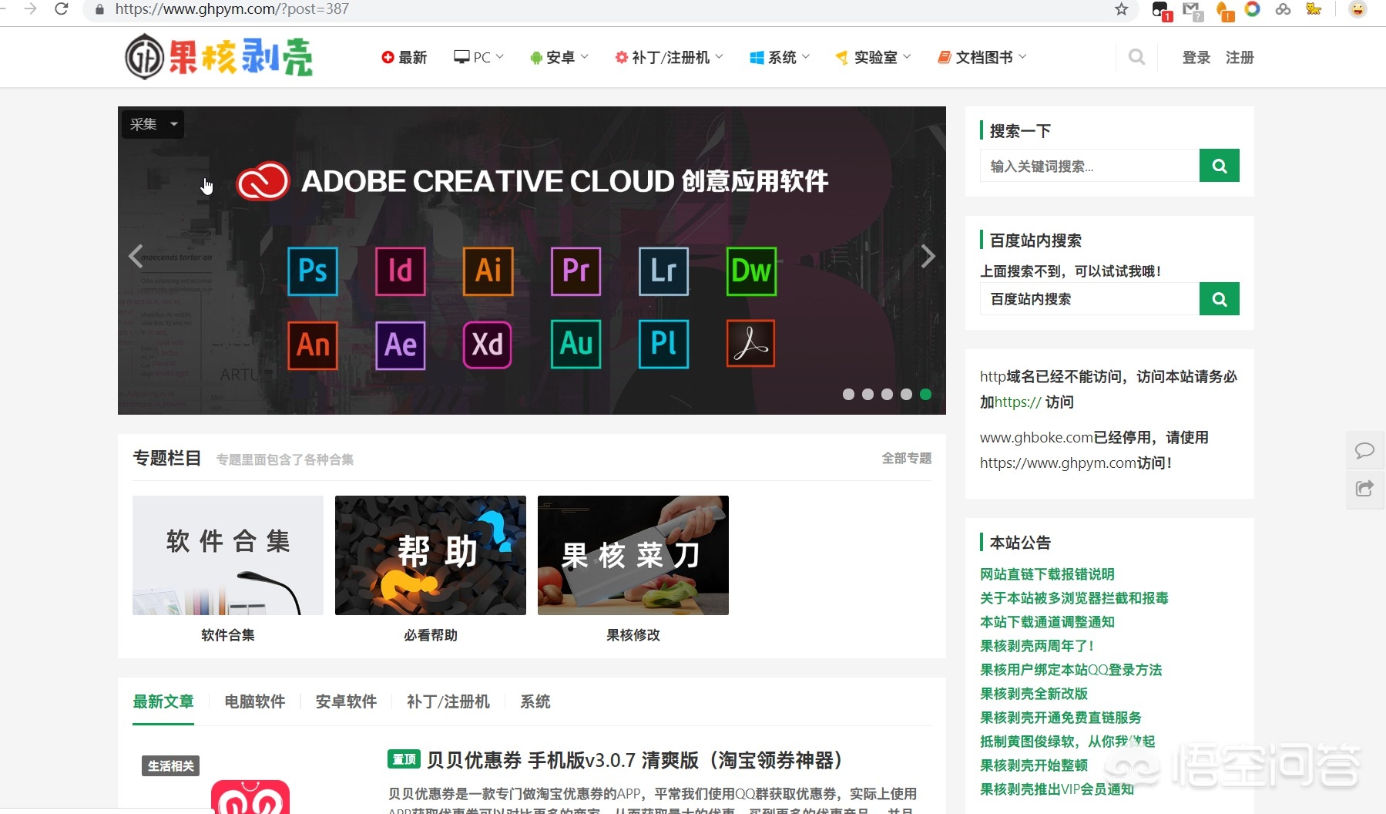This screenshot has height=814, width=1386.
Task: Click the After Effects Ae icon
Action: click(401, 345)
